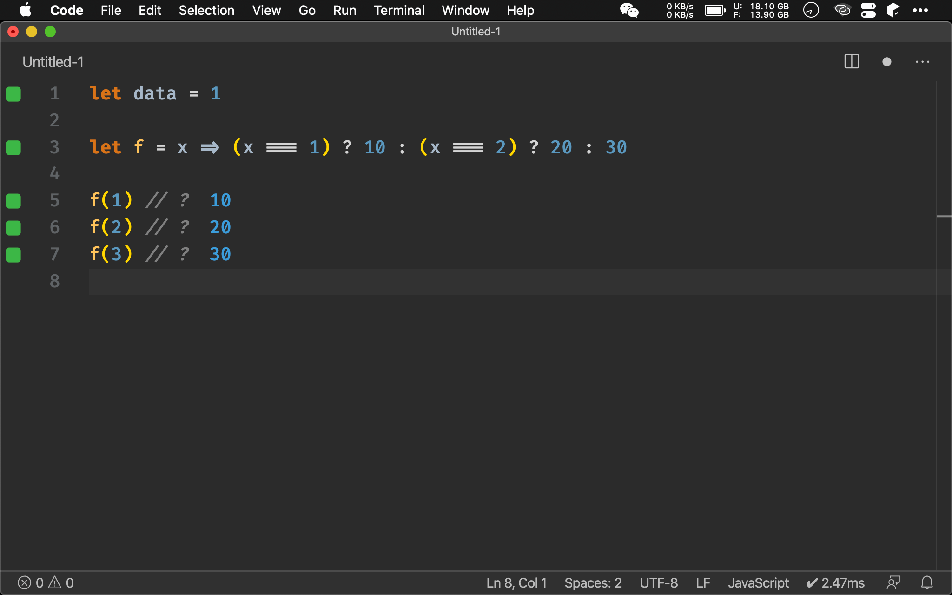The width and height of the screenshot is (952, 595).
Task: Click the result 30 on line 7
Action: tap(220, 254)
